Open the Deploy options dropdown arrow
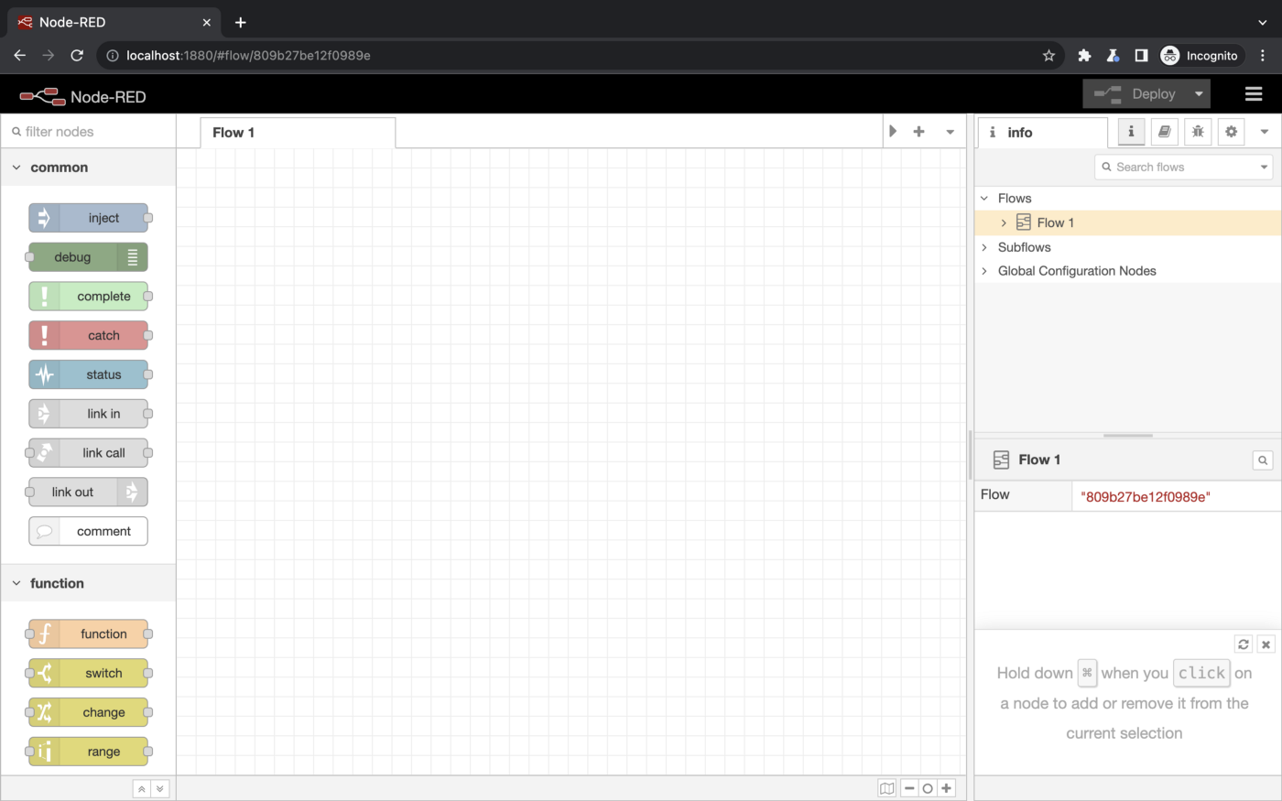Image resolution: width=1282 pixels, height=801 pixels. pyautogui.click(x=1198, y=94)
